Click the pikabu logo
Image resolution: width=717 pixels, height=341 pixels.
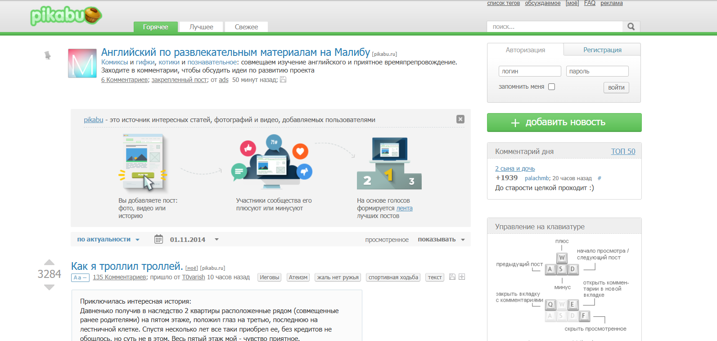[66, 16]
